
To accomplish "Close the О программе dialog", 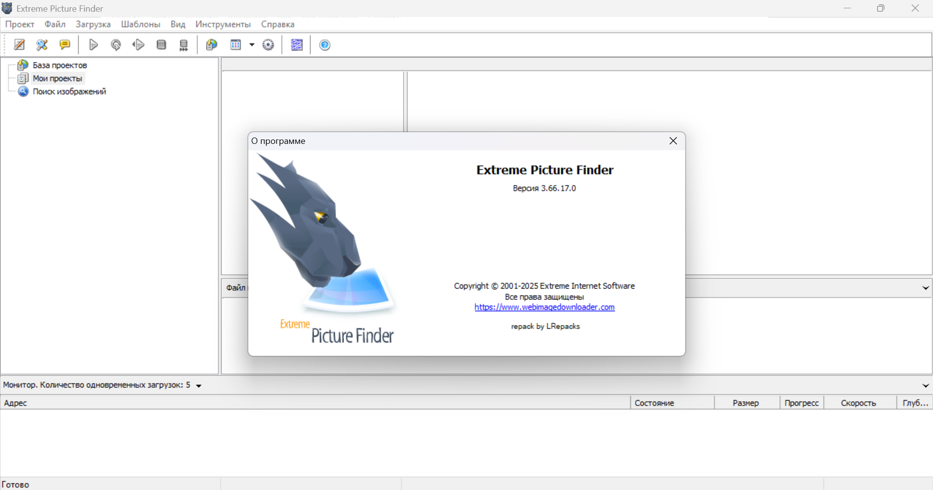I will pyautogui.click(x=673, y=141).
